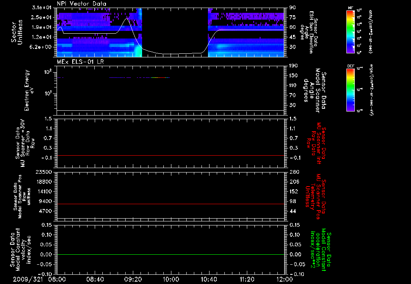Click the Model Scanner Pos Raw unitless label

pyautogui.click(x=22, y=197)
